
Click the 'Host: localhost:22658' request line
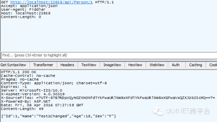[x=26, y=13]
